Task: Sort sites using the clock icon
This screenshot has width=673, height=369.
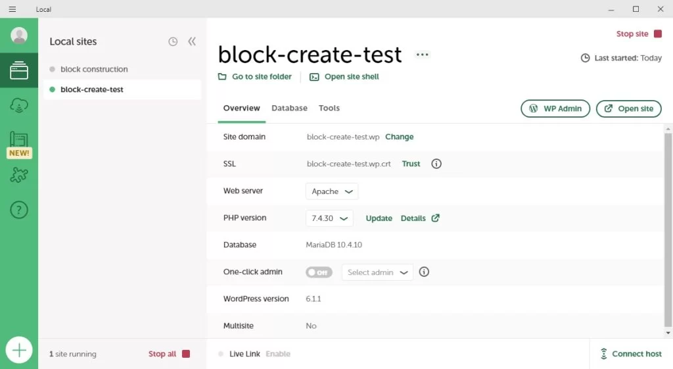Action: coord(173,41)
